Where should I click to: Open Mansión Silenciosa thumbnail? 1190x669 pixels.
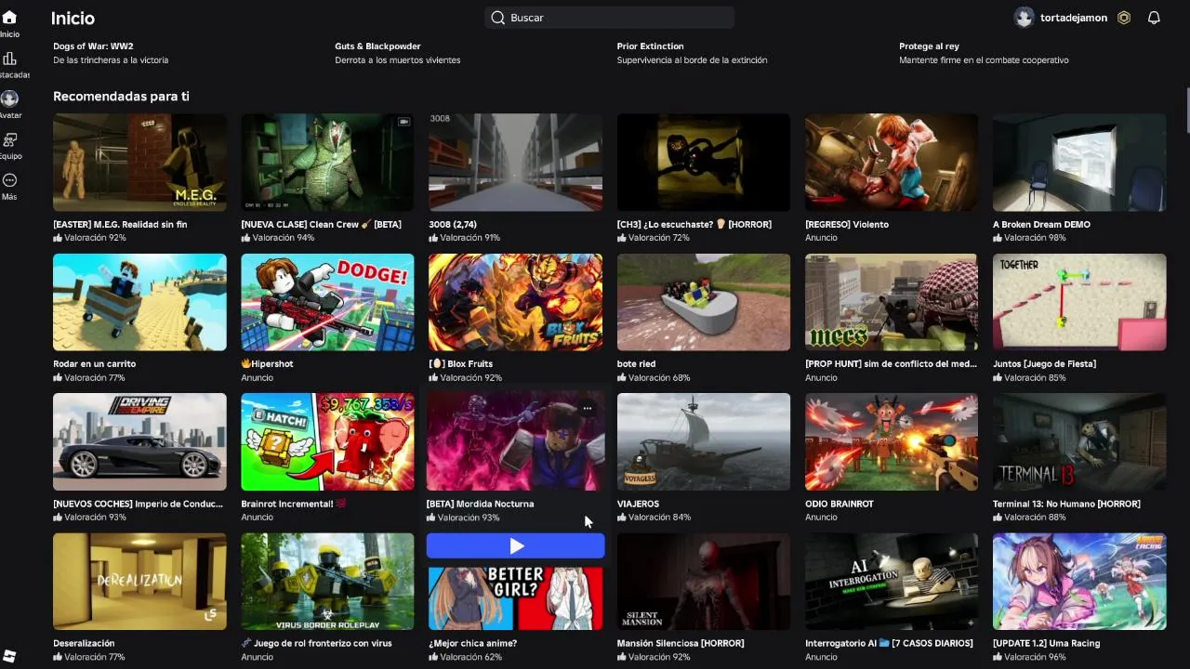click(704, 582)
